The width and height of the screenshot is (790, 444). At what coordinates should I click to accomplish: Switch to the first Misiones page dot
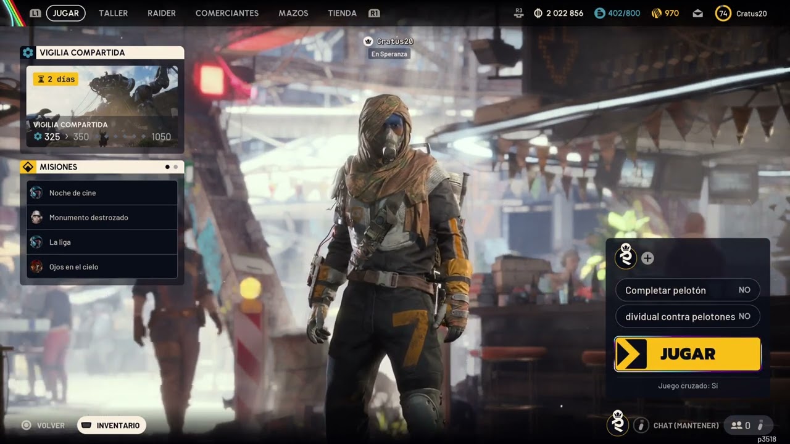pyautogui.click(x=167, y=167)
